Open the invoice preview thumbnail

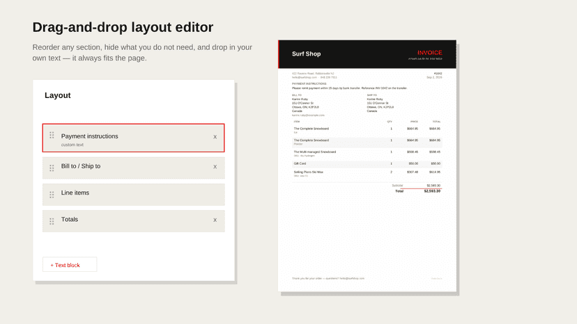367,166
